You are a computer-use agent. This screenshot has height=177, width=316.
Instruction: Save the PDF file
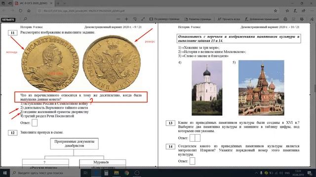click(x=294, y=19)
